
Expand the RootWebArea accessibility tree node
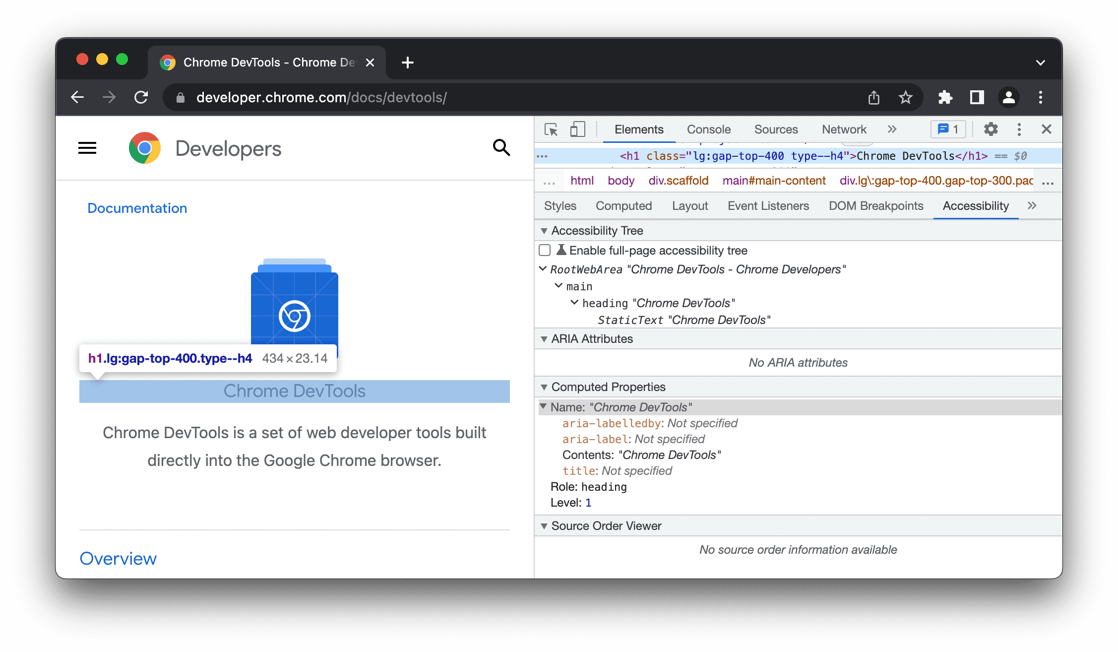click(544, 268)
